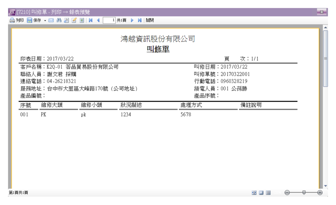The image size is (336, 205).
Task: Click the 服務地址 address line
Action: pos(79,88)
